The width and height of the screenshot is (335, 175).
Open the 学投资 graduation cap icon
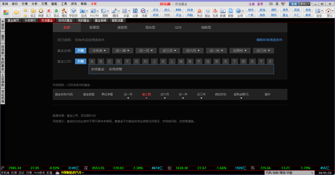(x=73, y=12)
